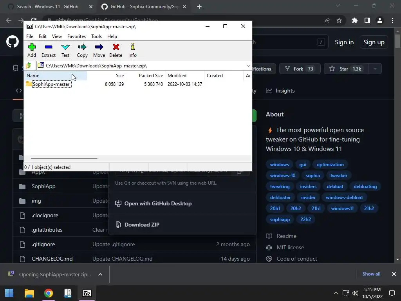Select the SophiApp-master folder entry
The width and height of the screenshot is (401, 301).
click(51, 84)
